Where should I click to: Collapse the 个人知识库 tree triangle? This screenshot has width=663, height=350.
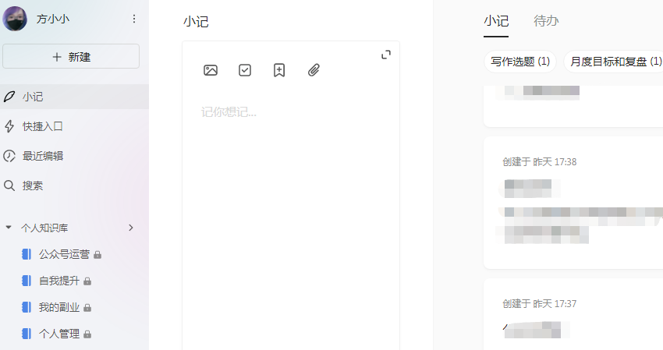pos(9,228)
